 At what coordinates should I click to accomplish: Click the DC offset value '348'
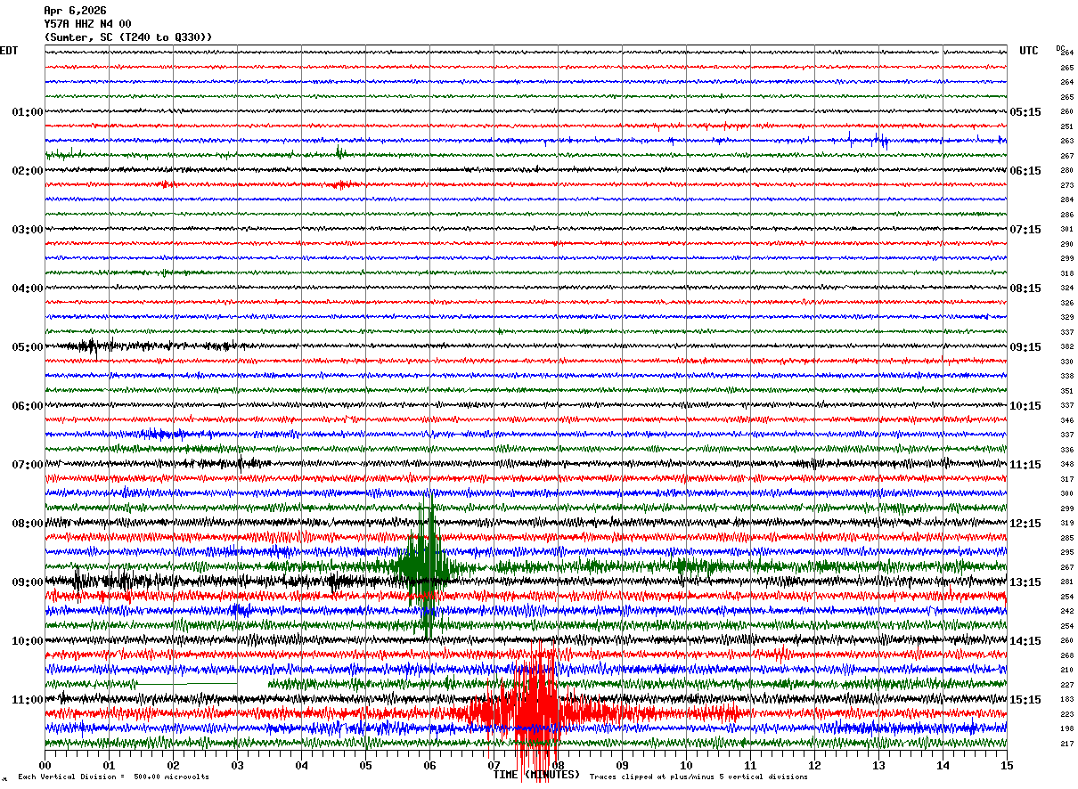coord(1066,465)
